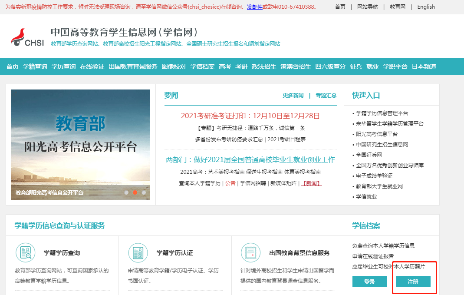This screenshot has width=464, height=295.
Task: Click the red 【新闻】 link
Action: click(x=311, y=183)
